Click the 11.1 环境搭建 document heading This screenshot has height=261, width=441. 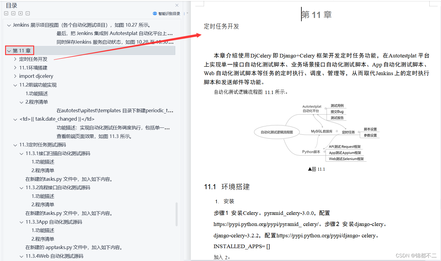click(x=227, y=187)
